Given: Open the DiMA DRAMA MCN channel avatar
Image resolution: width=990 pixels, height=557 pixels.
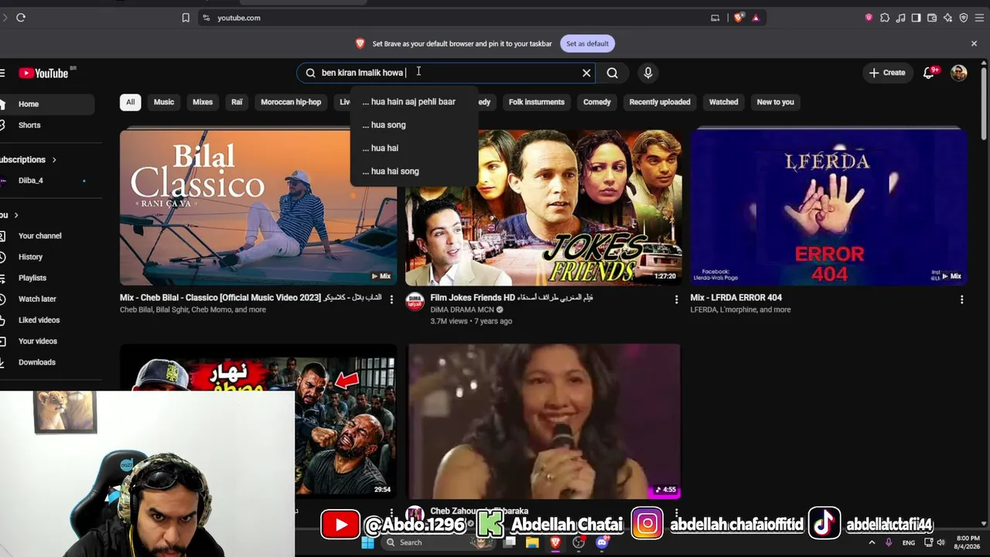Looking at the screenshot, I should pyautogui.click(x=415, y=301).
